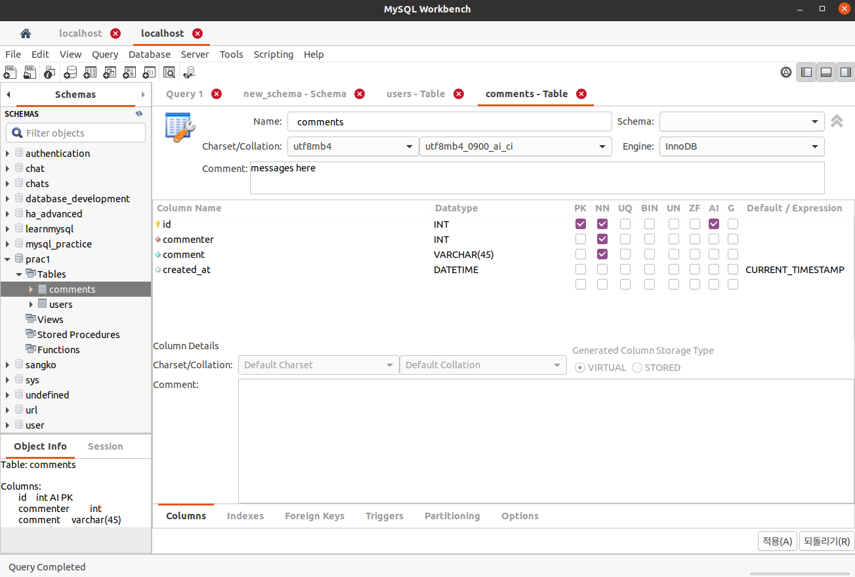The image size is (855, 577).
Task: Click the 적용(A) apply button
Action: pyautogui.click(x=777, y=541)
